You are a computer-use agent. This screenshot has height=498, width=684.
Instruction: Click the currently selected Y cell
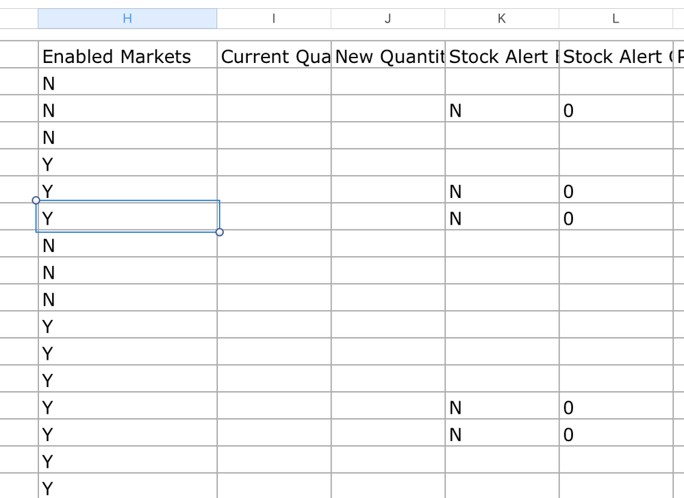[127, 218]
